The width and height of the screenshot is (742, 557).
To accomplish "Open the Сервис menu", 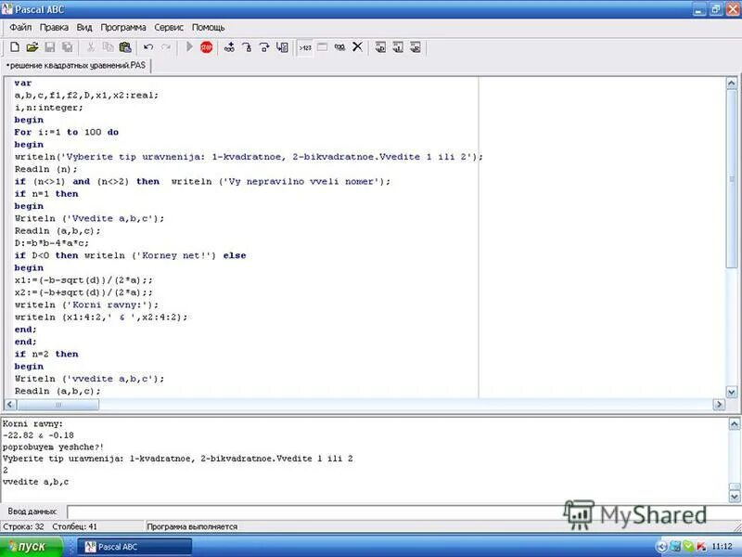I will click(x=169, y=28).
